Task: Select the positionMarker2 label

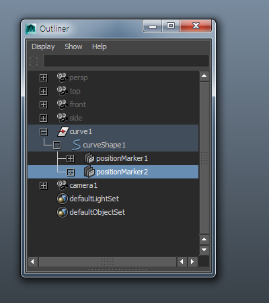Action: click(x=122, y=172)
